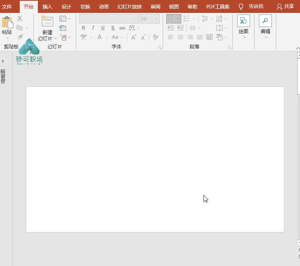This screenshot has width=300, height=266.
Task: Click the Reset slide icon
Action: [x=63, y=28]
